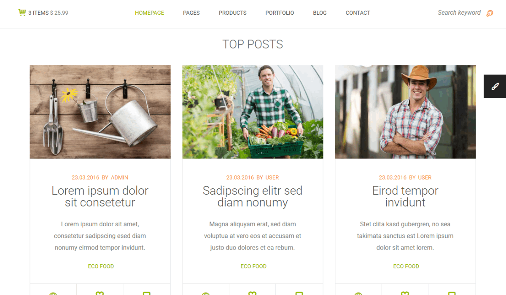Open the watering can post image
The height and width of the screenshot is (295, 506).
(100, 112)
